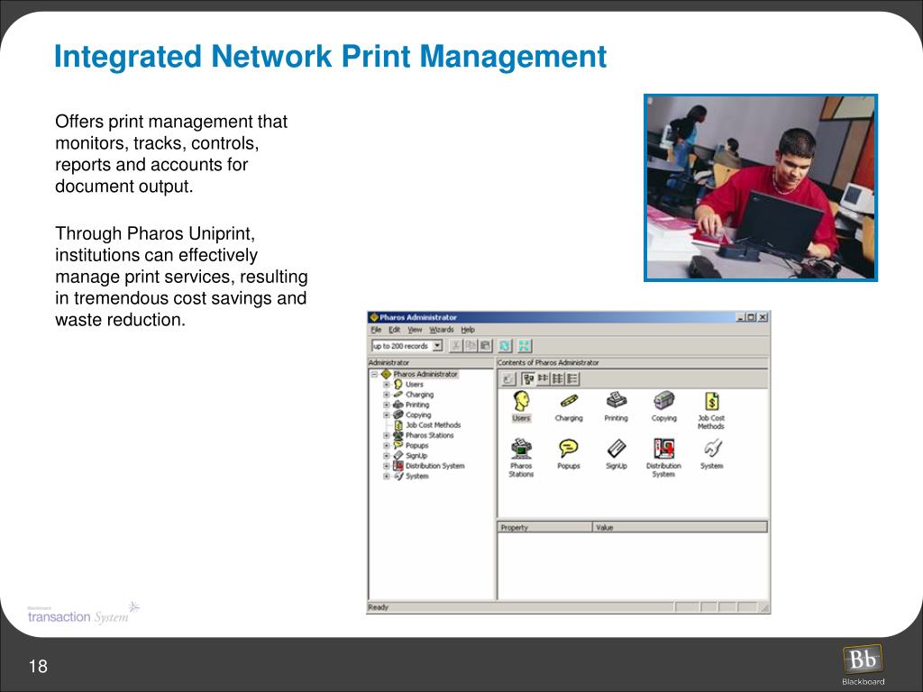Open the Help menu
Screen dimensions: 923x692
click(x=468, y=330)
